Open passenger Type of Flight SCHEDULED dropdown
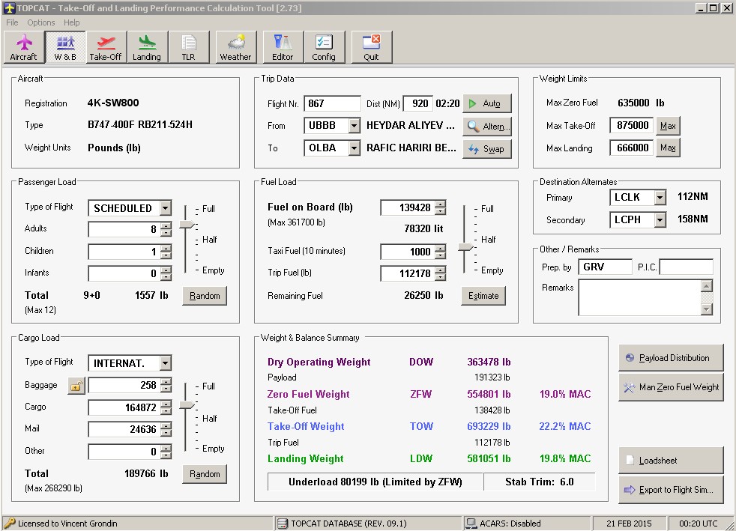 166,208
